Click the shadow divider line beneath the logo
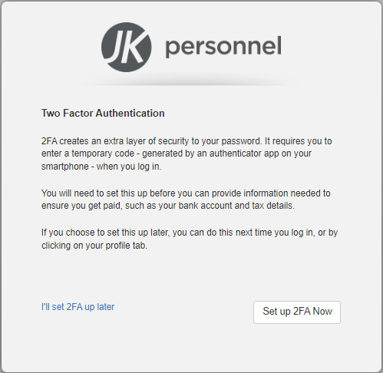The width and height of the screenshot is (383, 373). (x=190, y=83)
